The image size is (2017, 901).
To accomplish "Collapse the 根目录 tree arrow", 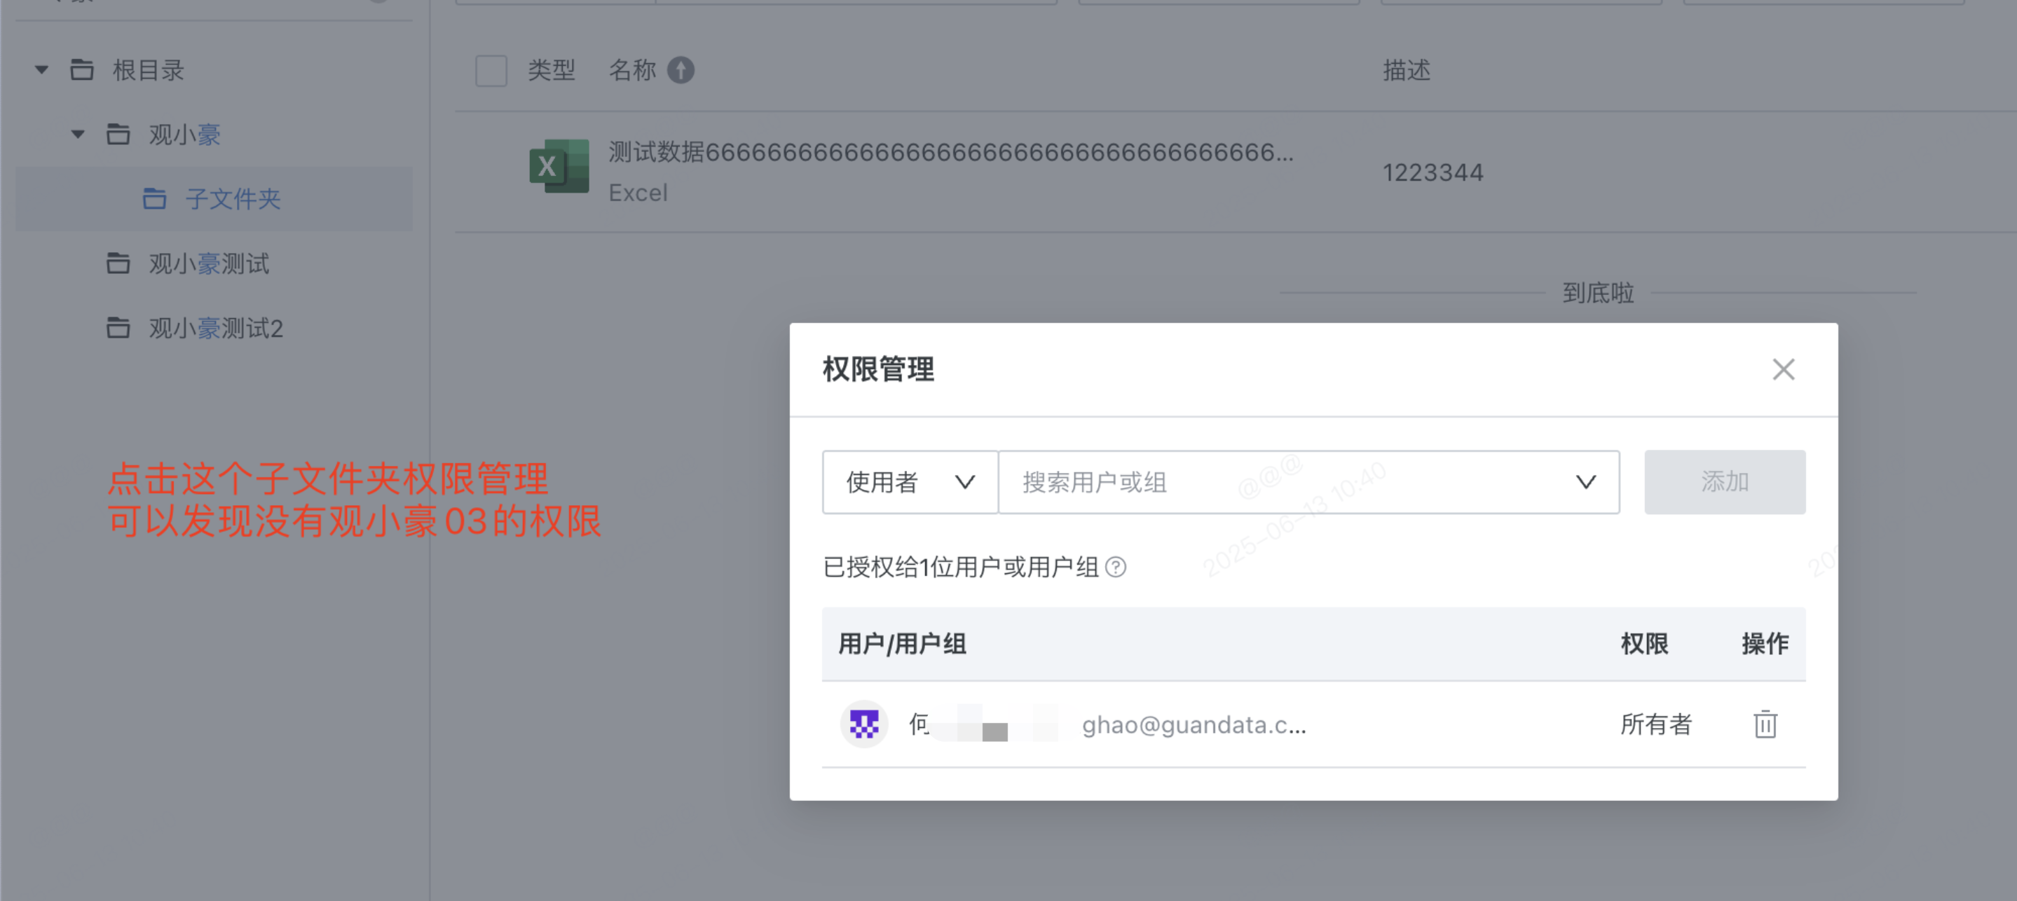I will point(42,71).
